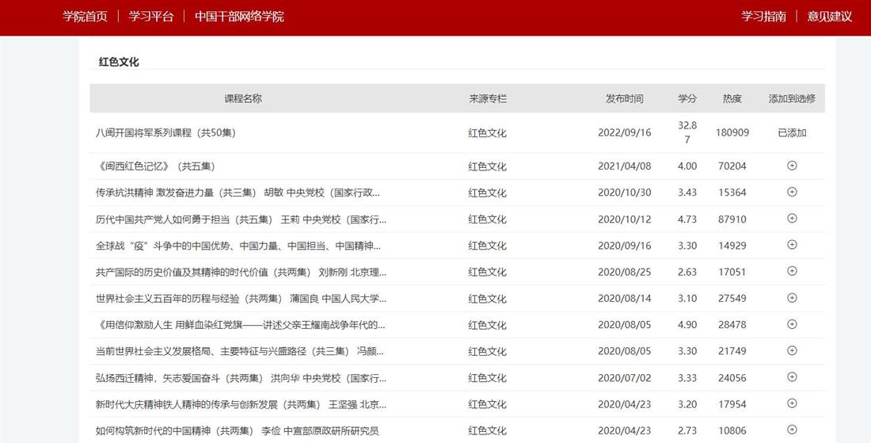Click popularity value 70204
The image size is (871, 443).
click(x=732, y=166)
